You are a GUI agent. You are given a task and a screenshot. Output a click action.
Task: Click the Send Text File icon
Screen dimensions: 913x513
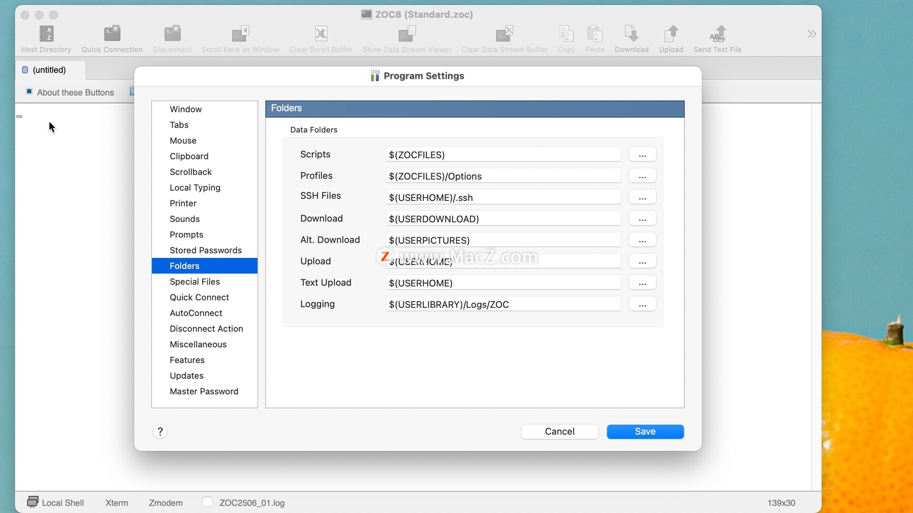[x=718, y=34]
